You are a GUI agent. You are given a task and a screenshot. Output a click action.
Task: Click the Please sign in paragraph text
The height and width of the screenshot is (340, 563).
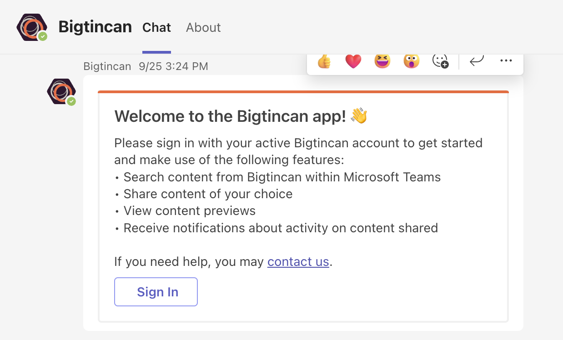(298, 151)
